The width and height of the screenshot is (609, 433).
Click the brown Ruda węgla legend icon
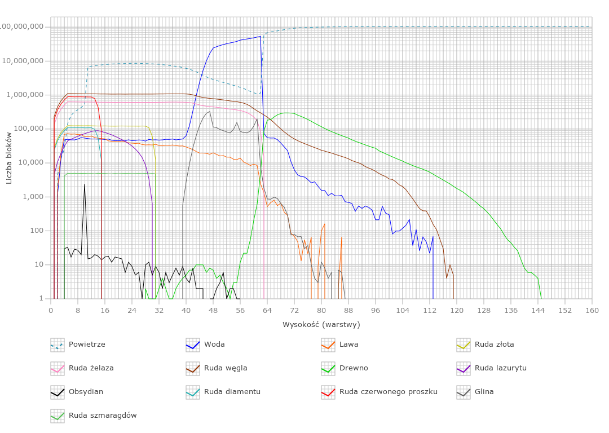pyautogui.click(x=193, y=368)
